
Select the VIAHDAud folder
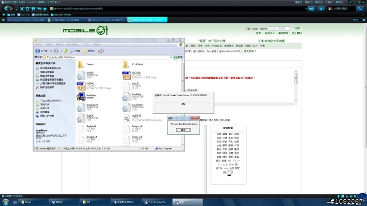(x=132, y=64)
